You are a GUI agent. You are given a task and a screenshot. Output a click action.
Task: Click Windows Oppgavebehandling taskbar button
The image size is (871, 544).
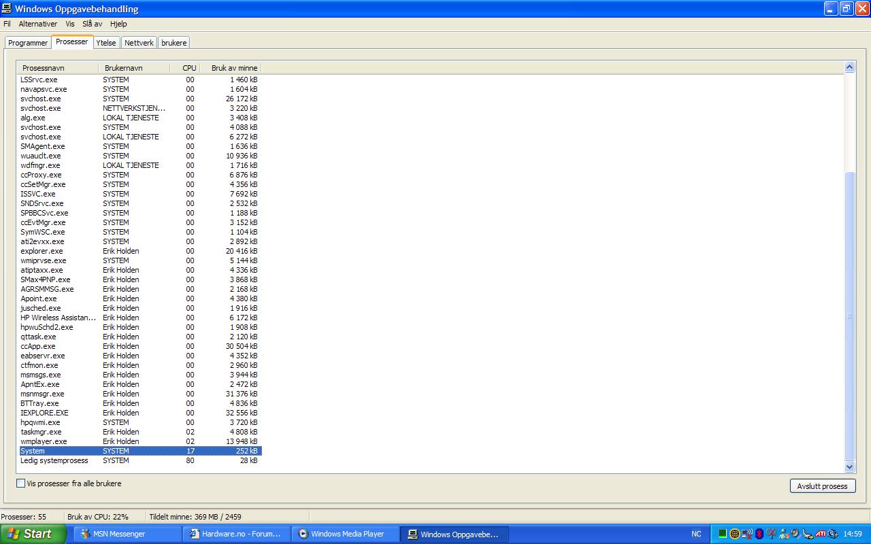[x=455, y=534]
